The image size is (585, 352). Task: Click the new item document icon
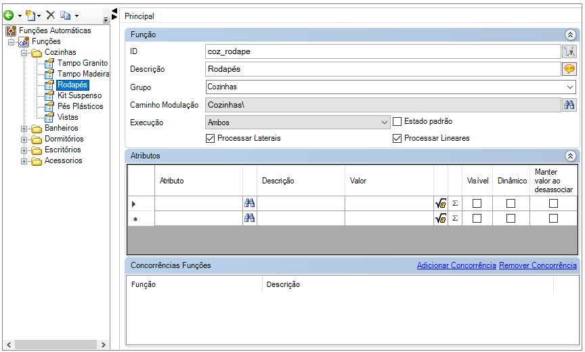[x=30, y=16]
